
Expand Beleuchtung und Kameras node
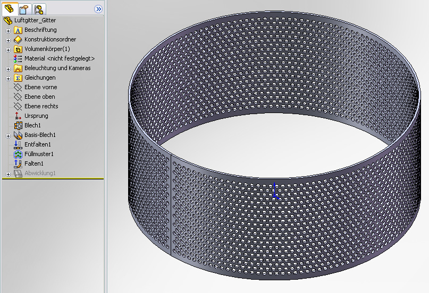coord(8,69)
